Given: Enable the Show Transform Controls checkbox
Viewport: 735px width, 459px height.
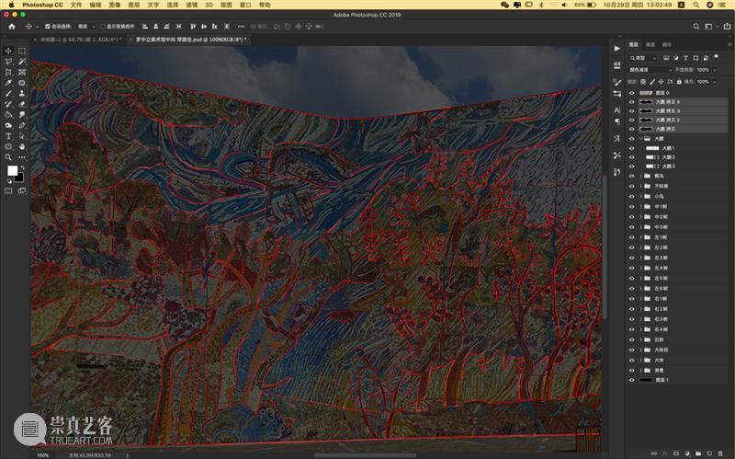Looking at the screenshot, I should (103, 27).
